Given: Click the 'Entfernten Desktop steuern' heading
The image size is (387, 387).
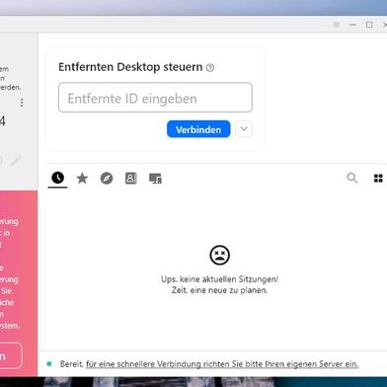Looking at the screenshot, I should pos(130,67).
